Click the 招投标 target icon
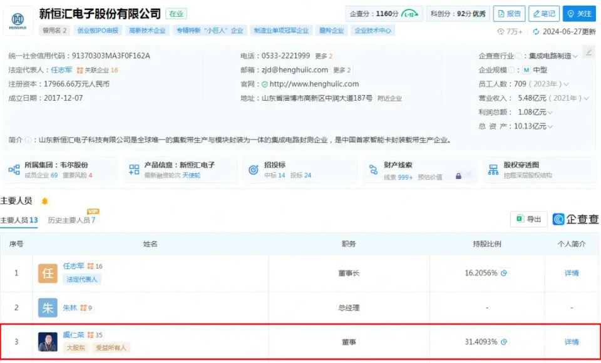Image resolution: width=601 pixels, height=363 pixels. coord(254,170)
